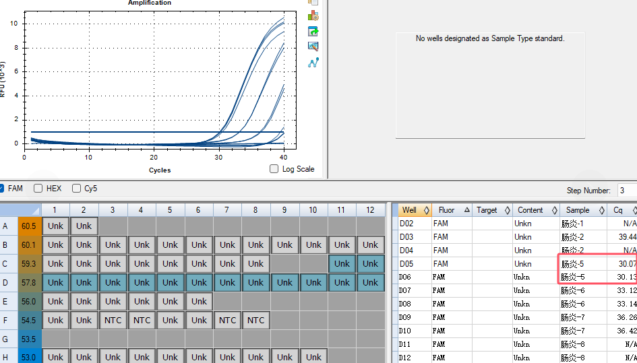Viewport: 637px width, 363px height.
Task: Select plate column 12 header
Action: [x=371, y=210]
